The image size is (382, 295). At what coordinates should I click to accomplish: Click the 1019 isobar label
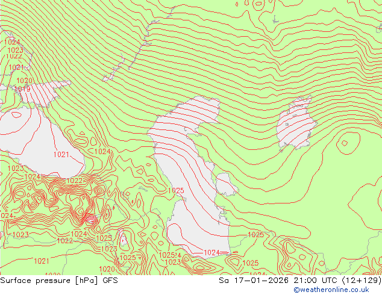(x=22, y=89)
